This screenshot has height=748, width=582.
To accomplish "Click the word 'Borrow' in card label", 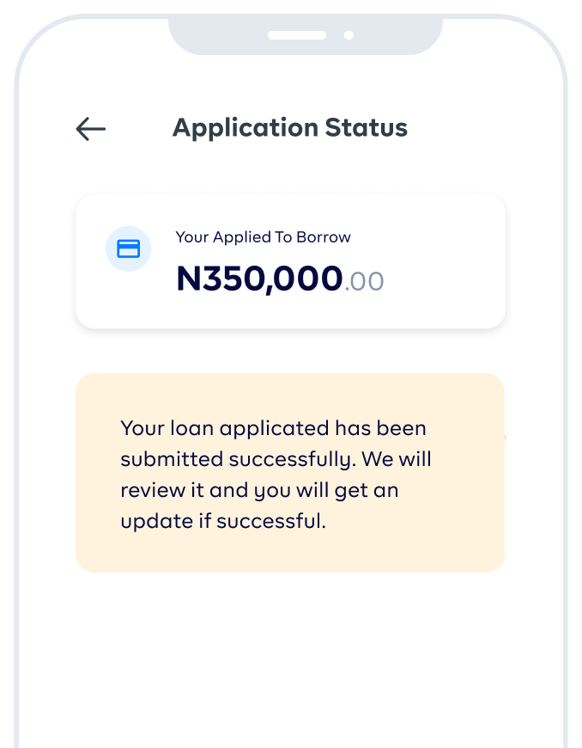I will tap(324, 237).
